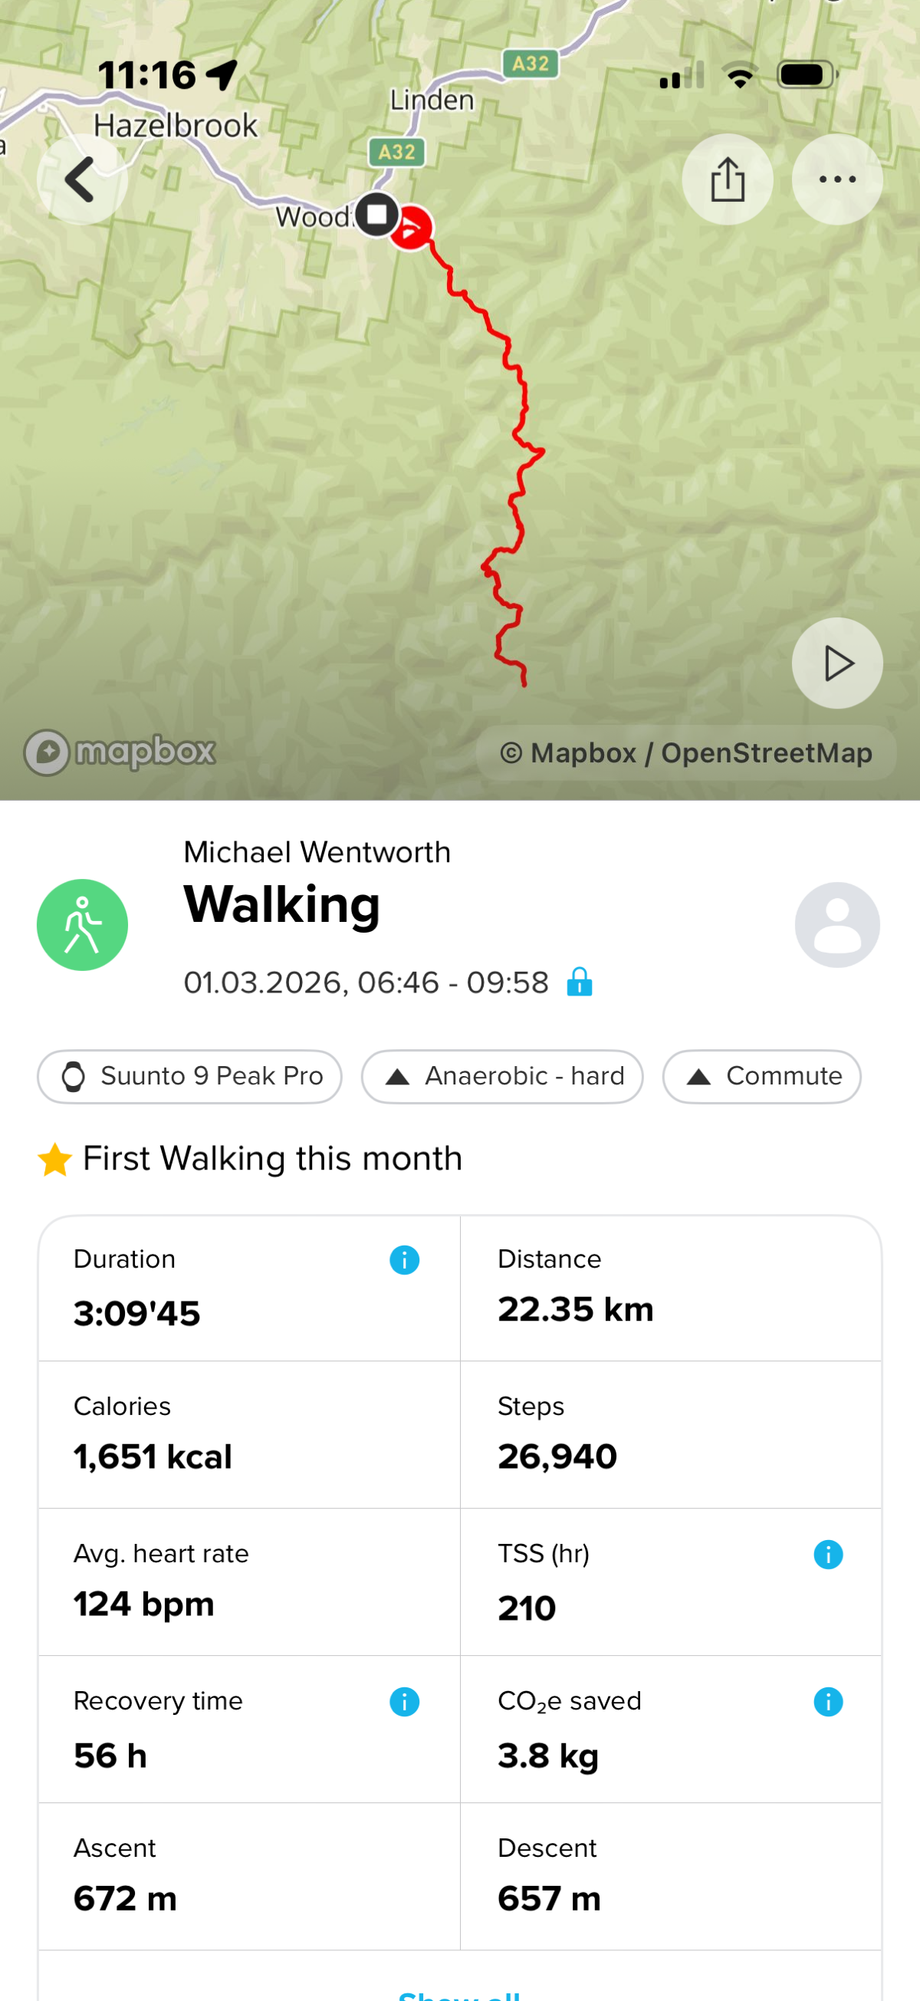Select the Distance 22.35 km tile
Image resolution: width=920 pixels, height=2001 pixels.
click(x=670, y=1288)
